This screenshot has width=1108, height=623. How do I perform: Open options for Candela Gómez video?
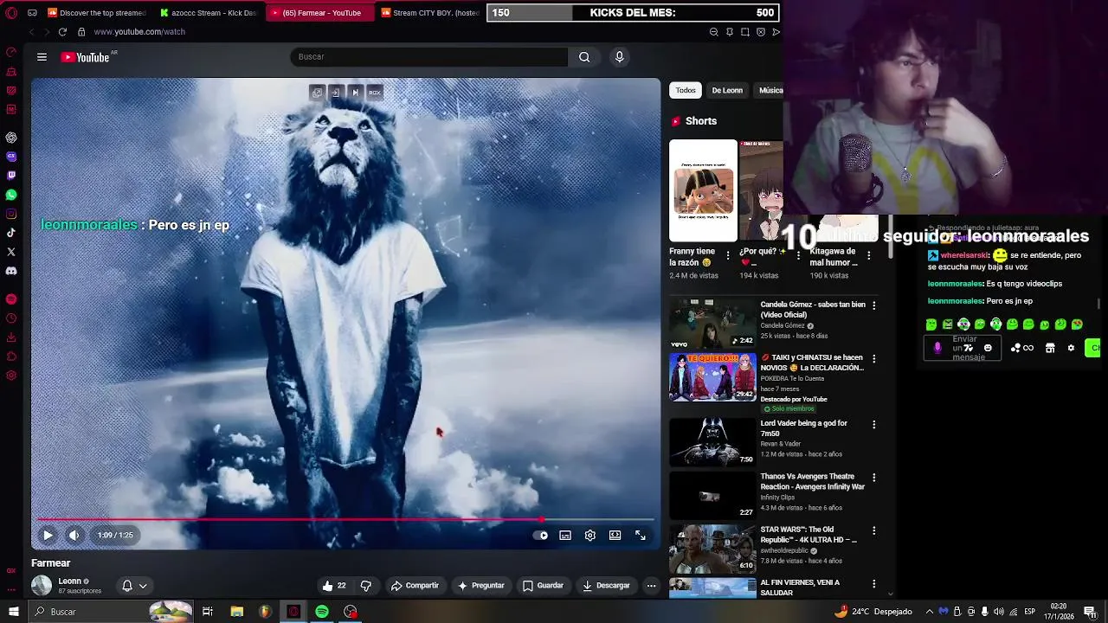tap(873, 305)
